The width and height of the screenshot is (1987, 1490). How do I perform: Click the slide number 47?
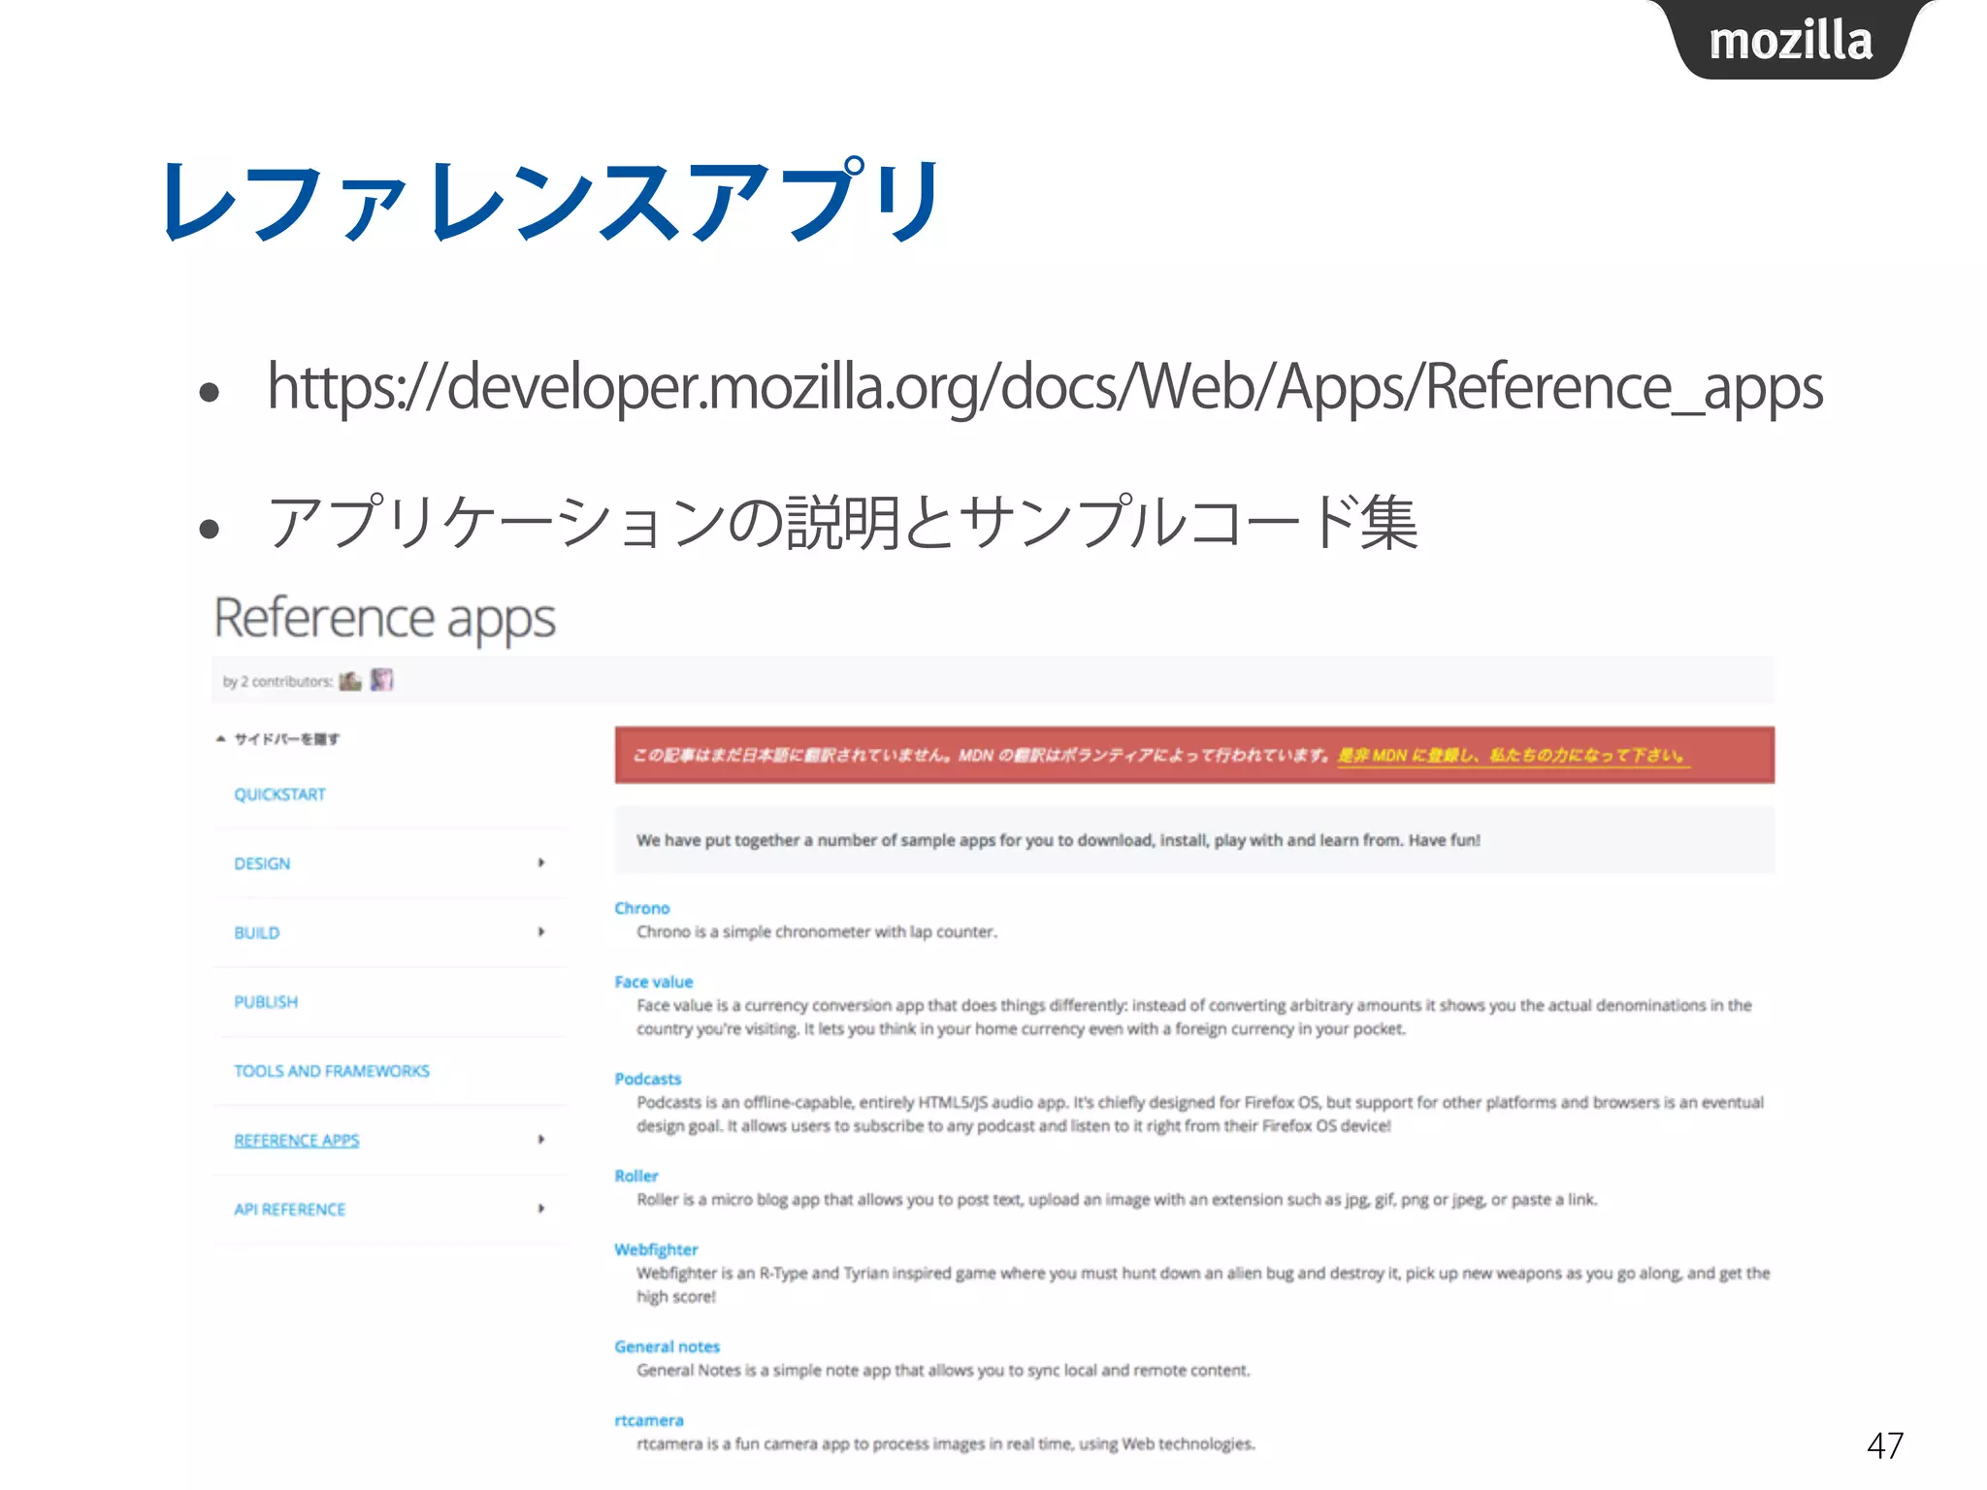coord(1885,1445)
